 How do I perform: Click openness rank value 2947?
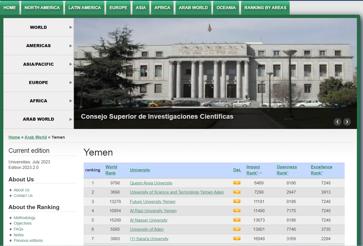pos(291,192)
